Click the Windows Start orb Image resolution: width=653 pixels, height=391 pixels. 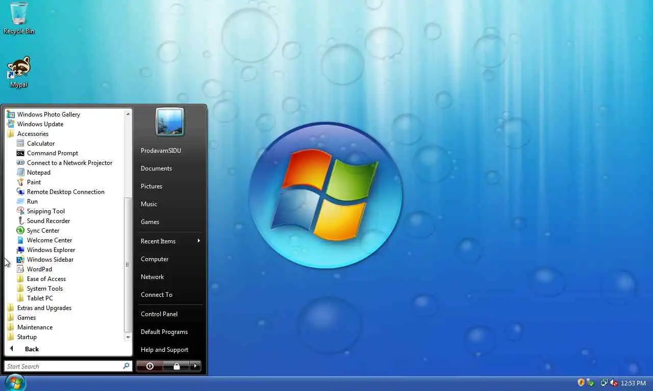(x=15, y=382)
